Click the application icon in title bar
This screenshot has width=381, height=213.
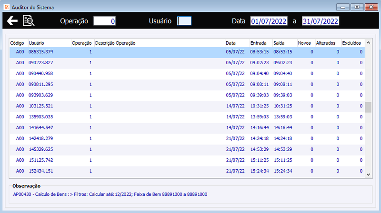click(x=7, y=7)
